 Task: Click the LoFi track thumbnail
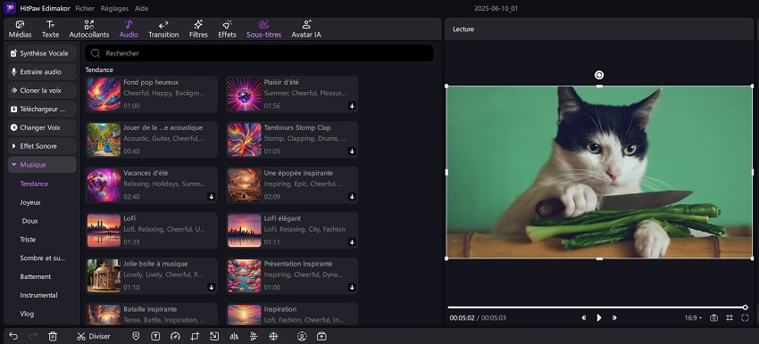tap(104, 231)
